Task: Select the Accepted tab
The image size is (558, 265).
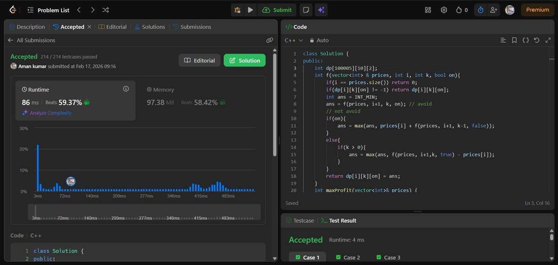Action: click(x=69, y=27)
